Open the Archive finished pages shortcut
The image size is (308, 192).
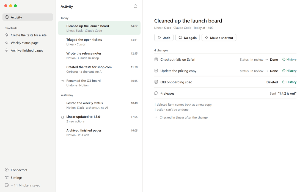coord(28,50)
